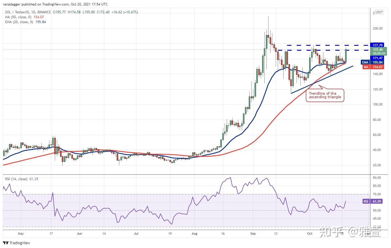
Task: Click the blue 171.47 price tag
Action: (377, 58)
